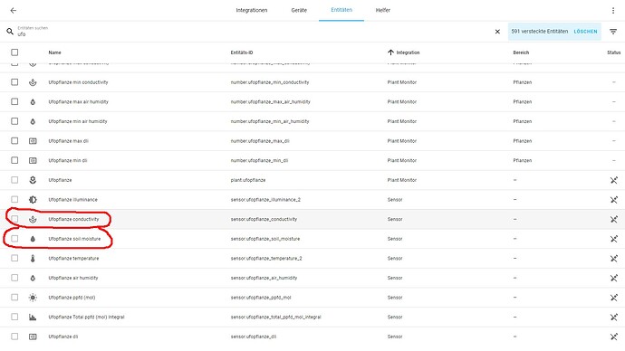Click status icon for plant.ufopflanze row

pos(614,180)
